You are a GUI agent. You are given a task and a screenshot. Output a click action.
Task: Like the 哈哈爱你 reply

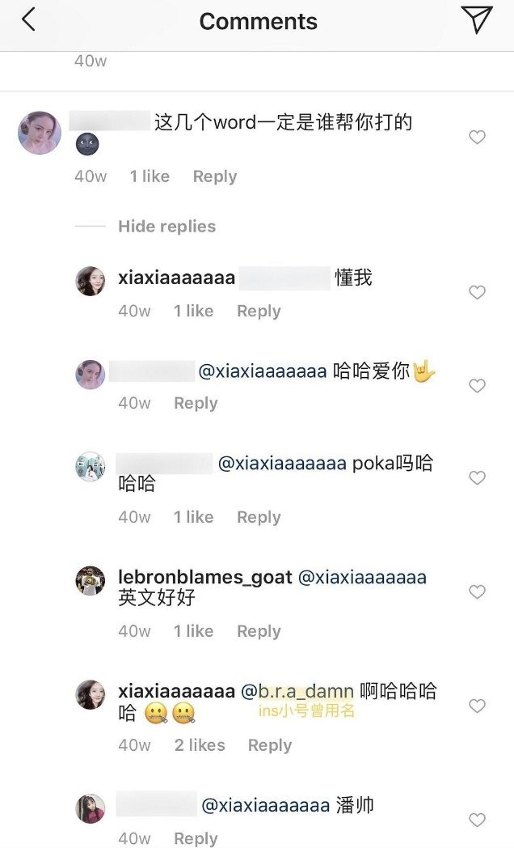pos(477,386)
